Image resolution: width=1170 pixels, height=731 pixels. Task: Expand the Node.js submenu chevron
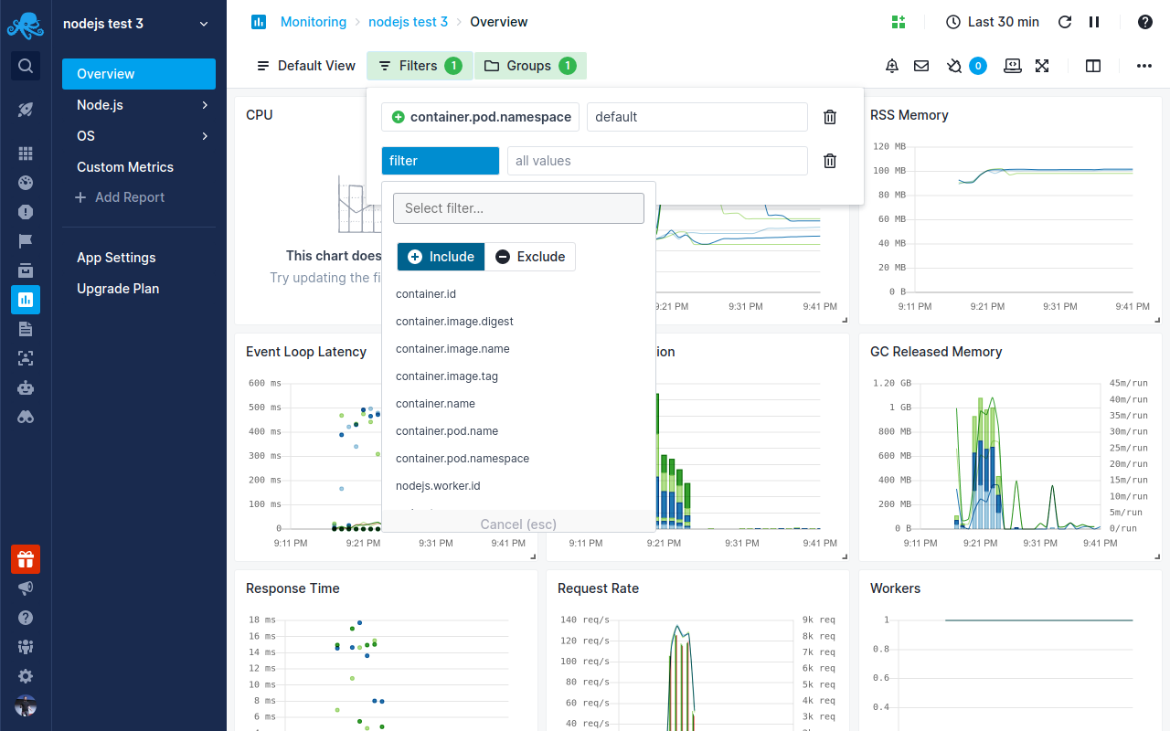coord(205,105)
